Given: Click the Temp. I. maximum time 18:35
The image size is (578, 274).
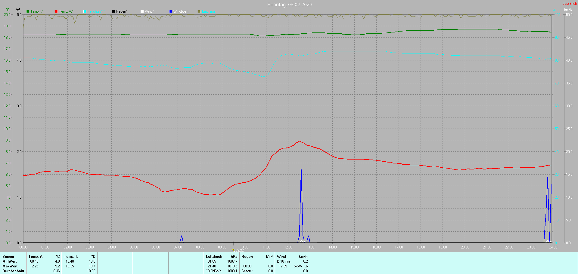Looking at the screenshot, I should point(70,266).
